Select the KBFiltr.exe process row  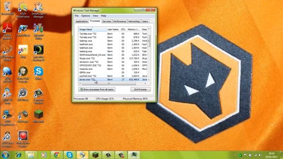click(x=113, y=72)
